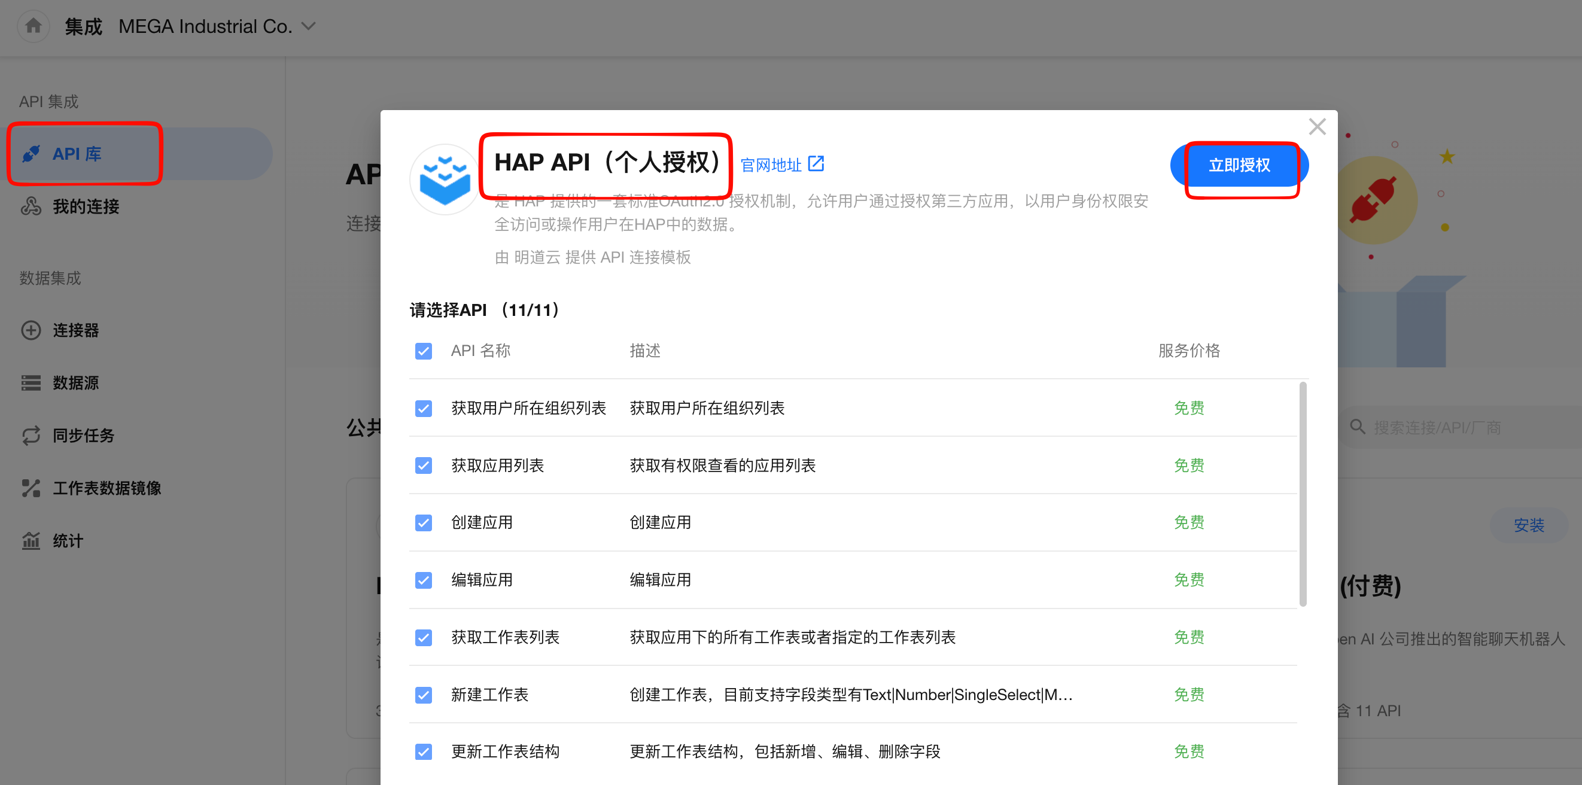Uncheck the 获取应用列表 checkbox
Image resolution: width=1582 pixels, height=785 pixels.
click(x=423, y=465)
